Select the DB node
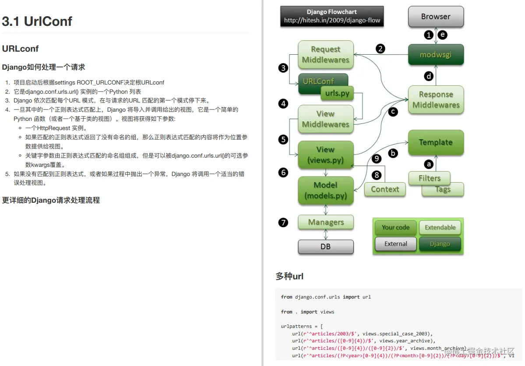The image size is (525, 366). pos(325,246)
